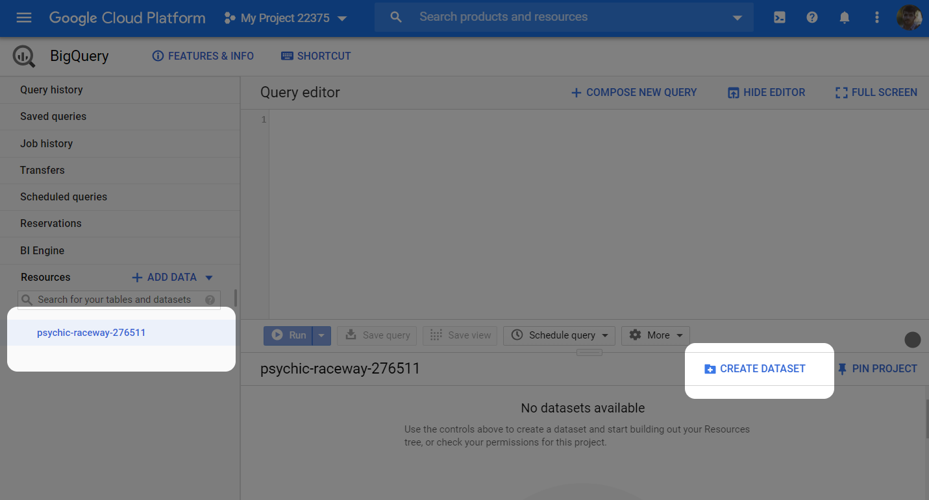
Task: Go to Scheduled queries
Action: point(120,197)
